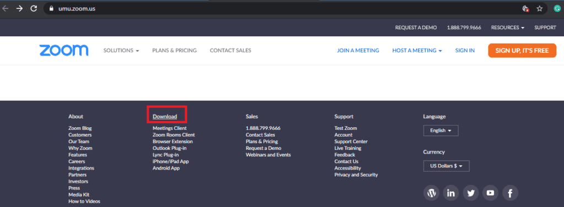Open the Solutions dropdown menu

pyautogui.click(x=121, y=51)
